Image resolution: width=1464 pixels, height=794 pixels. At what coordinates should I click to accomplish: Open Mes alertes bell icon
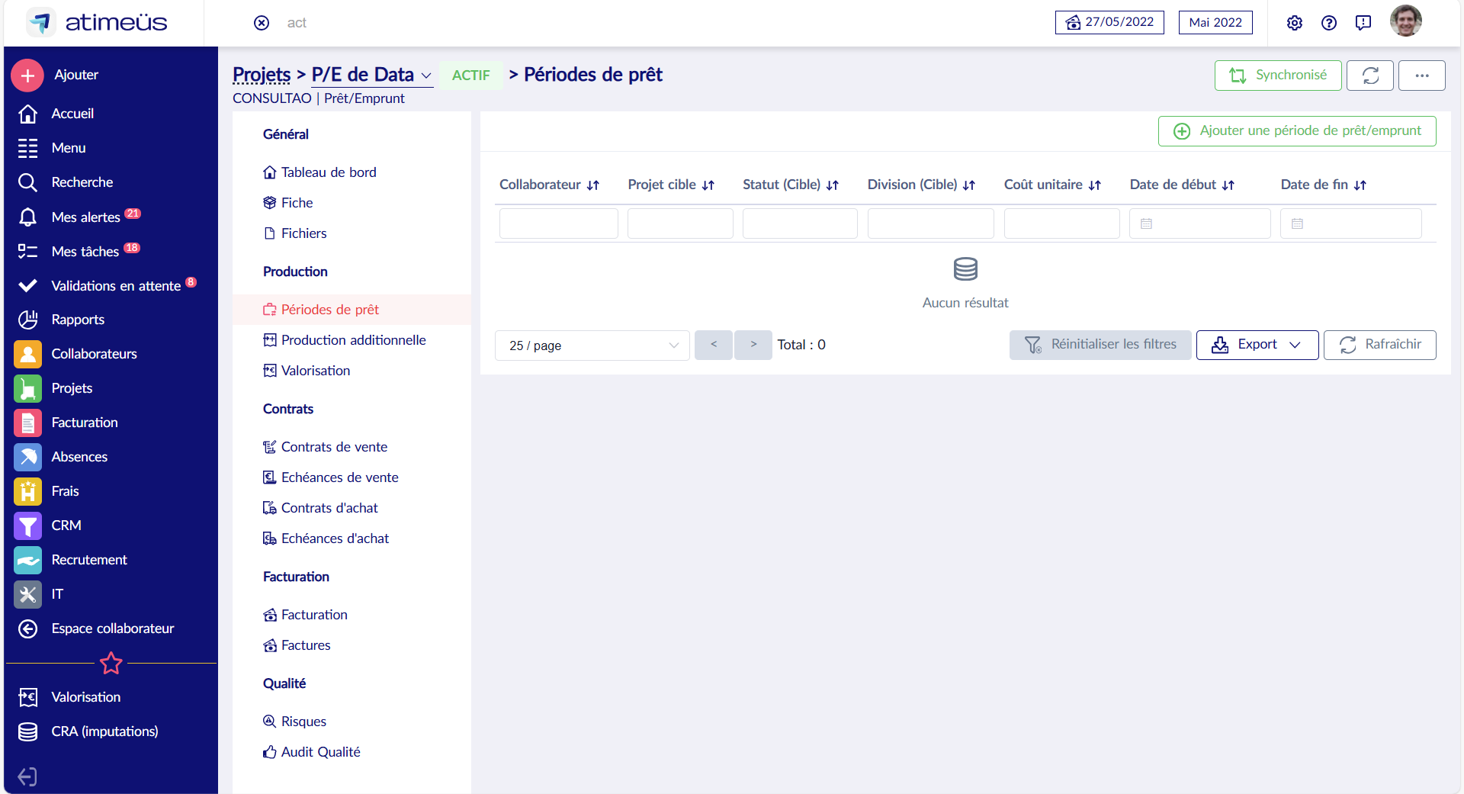[27, 217]
